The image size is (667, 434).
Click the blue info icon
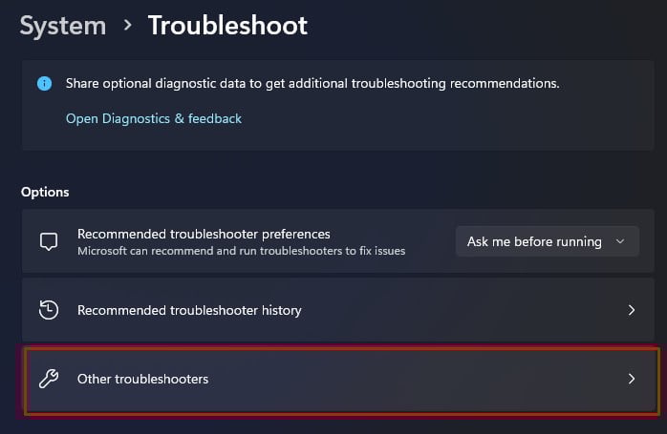click(44, 84)
